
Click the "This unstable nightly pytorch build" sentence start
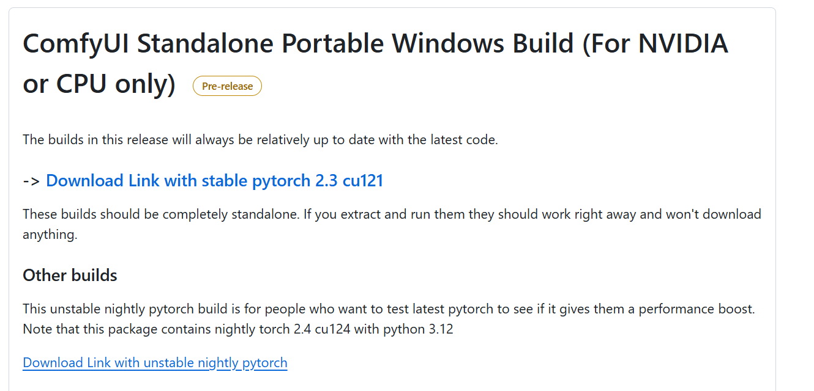click(122, 309)
